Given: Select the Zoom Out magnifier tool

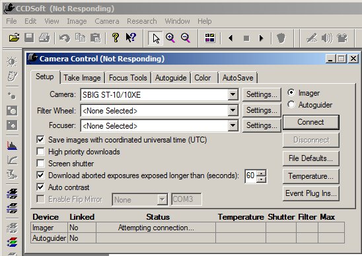Looking at the screenshot, I should click(x=186, y=38).
